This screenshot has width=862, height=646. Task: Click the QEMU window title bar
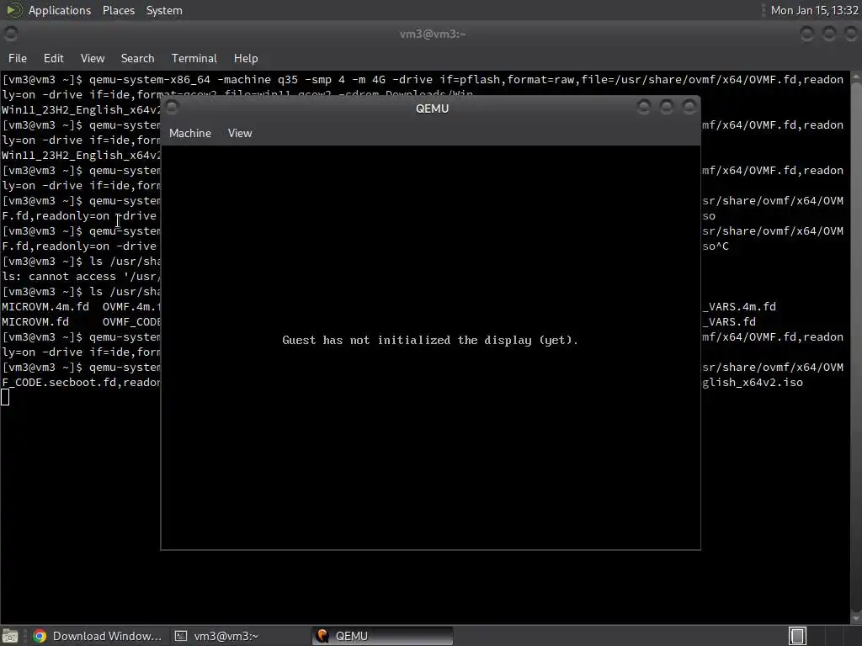(432, 109)
